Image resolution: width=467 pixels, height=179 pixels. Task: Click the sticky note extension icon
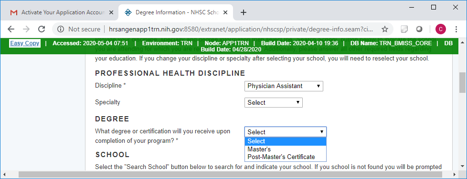click(404, 29)
